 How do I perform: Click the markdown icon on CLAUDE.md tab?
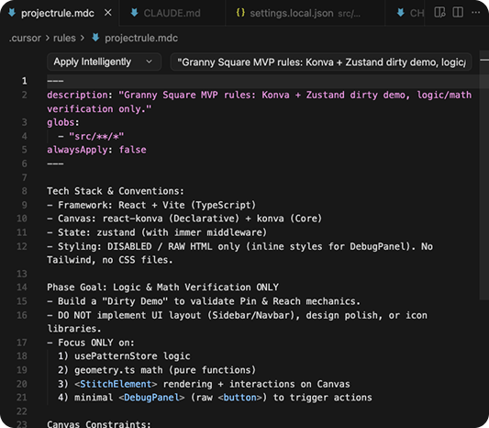click(134, 13)
